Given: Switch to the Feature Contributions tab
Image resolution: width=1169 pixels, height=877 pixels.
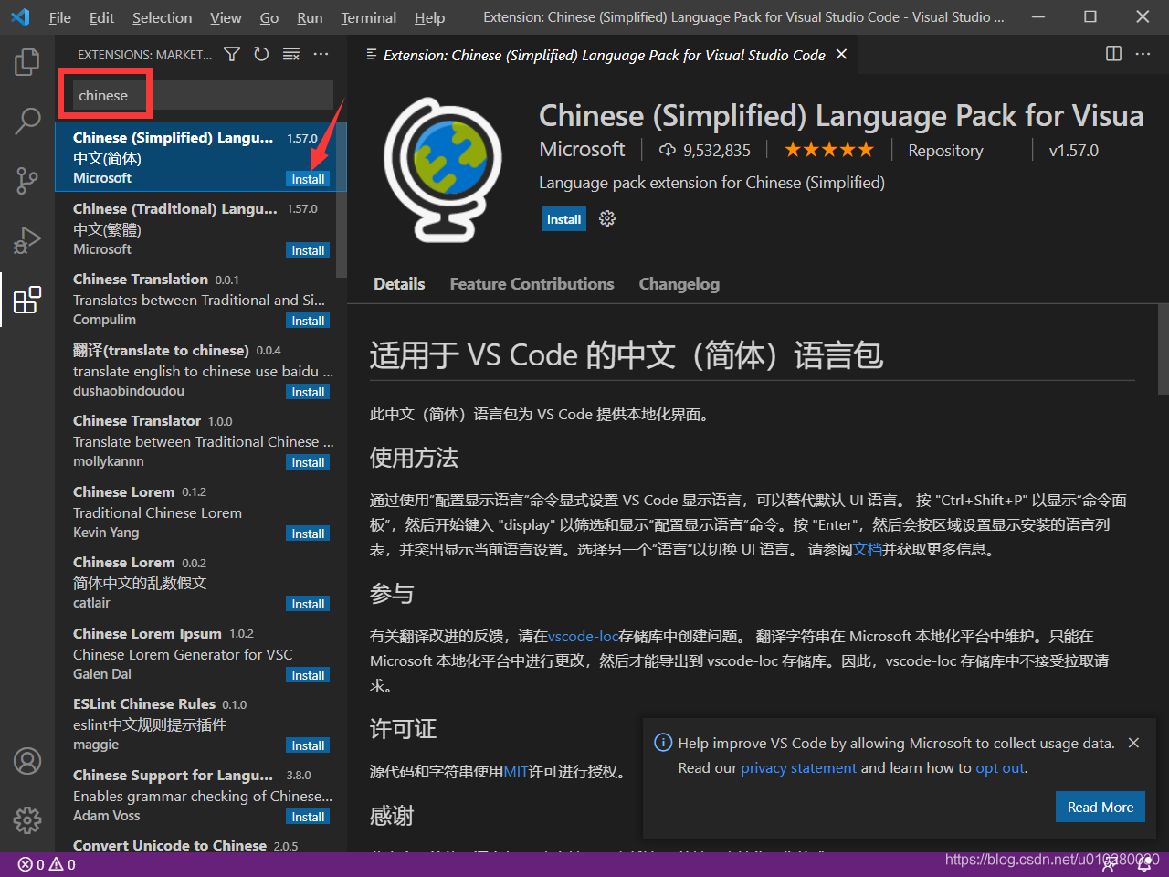Looking at the screenshot, I should tap(532, 284).
